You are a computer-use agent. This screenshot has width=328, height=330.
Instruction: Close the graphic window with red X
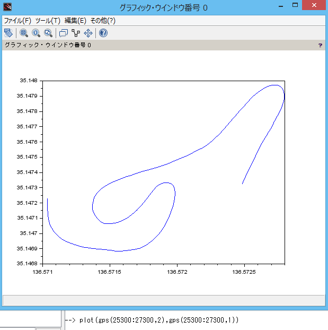click(x=314, y=5)
